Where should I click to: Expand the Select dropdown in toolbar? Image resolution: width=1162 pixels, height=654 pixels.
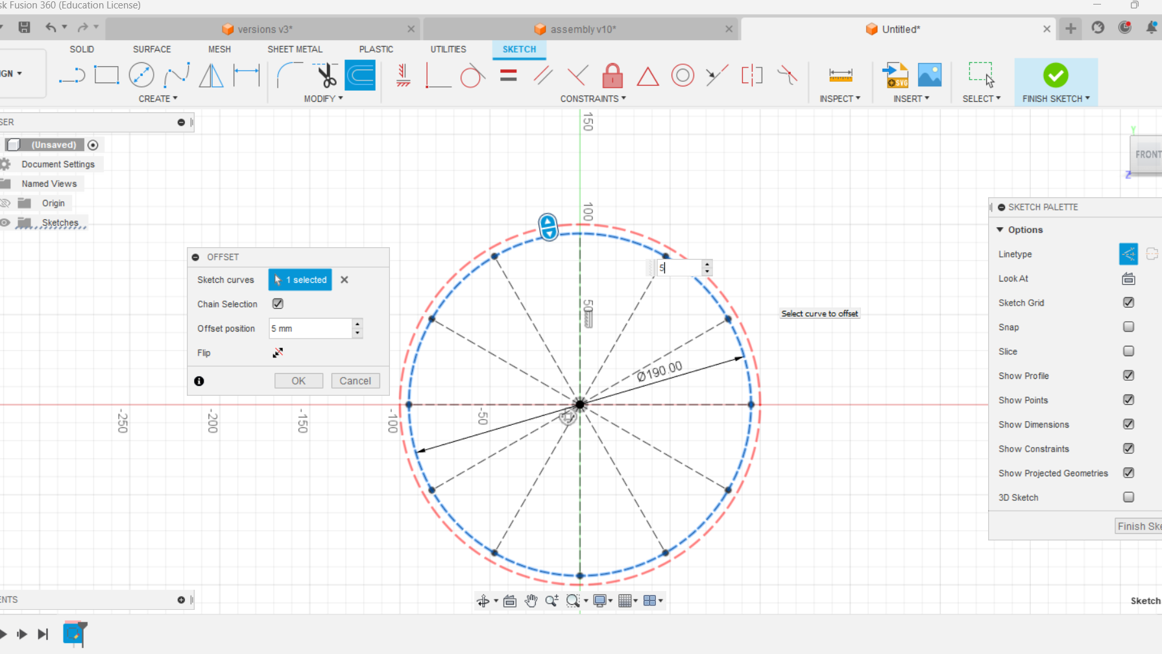(x=982, y=98)
